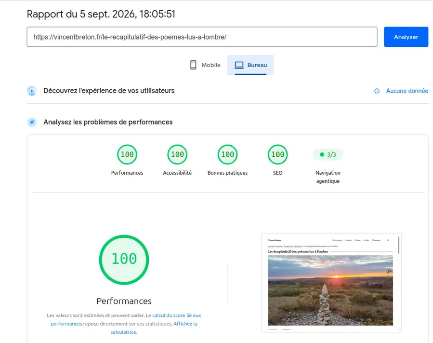Switch to the Bureau tab
433x343 pixels.
[250, 65]
